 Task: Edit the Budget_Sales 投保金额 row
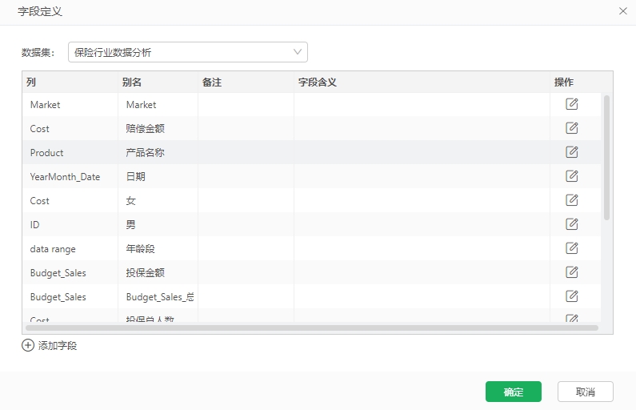(x=571, y=272)
